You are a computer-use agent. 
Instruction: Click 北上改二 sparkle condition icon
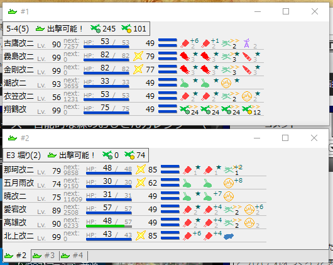point(141,235)
